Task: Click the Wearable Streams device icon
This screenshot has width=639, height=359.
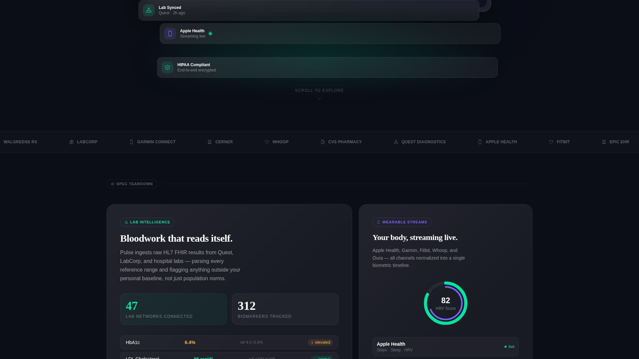Action: pyautogui.click(x=378, y=222)
